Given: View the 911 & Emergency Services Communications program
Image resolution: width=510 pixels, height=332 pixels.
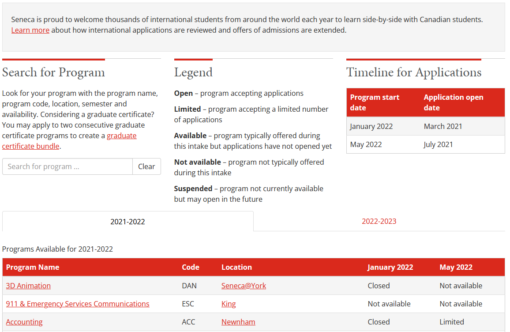Looking at the screenshot, I should [x=77, y=304].
